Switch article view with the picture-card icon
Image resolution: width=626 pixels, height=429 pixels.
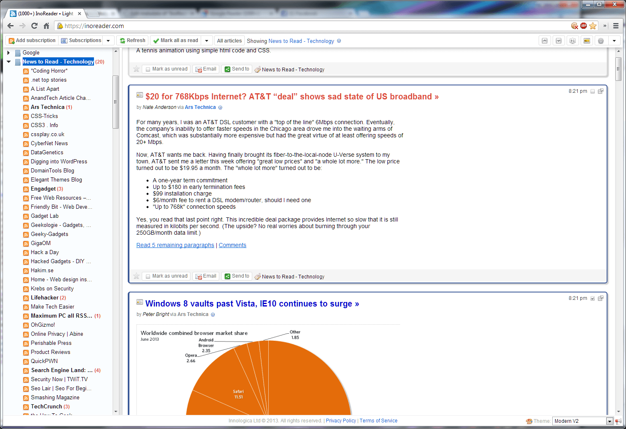(x=587, y=40)
